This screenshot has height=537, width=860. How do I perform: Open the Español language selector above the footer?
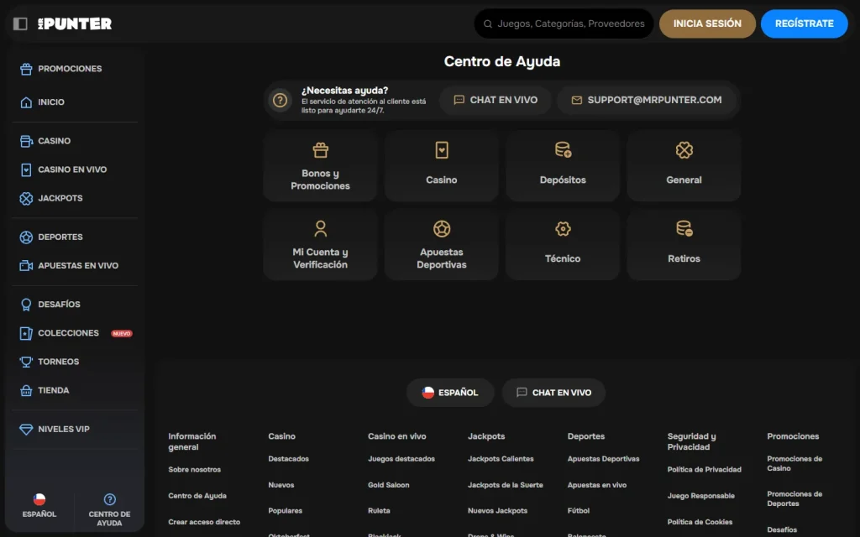(450, 393)
